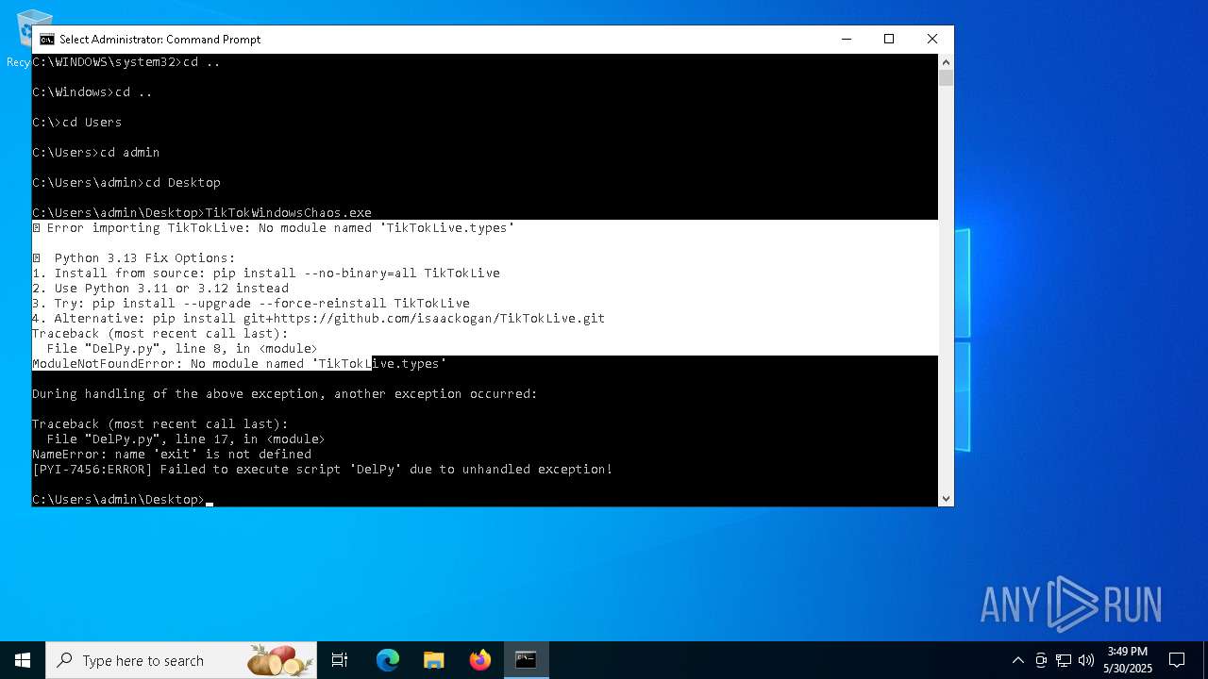Launch Microsoft Edge from the taskbar
The height and width of the screenshot is (679, 1208).
point(388,660)
